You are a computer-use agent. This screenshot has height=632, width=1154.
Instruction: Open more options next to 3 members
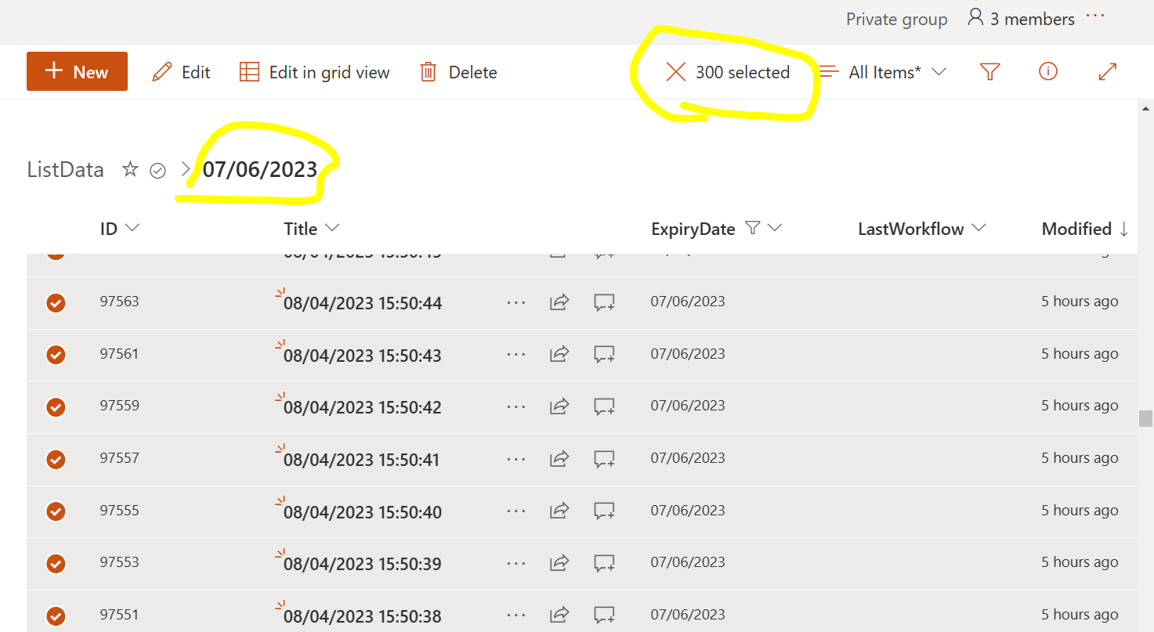coord(1094,17)
